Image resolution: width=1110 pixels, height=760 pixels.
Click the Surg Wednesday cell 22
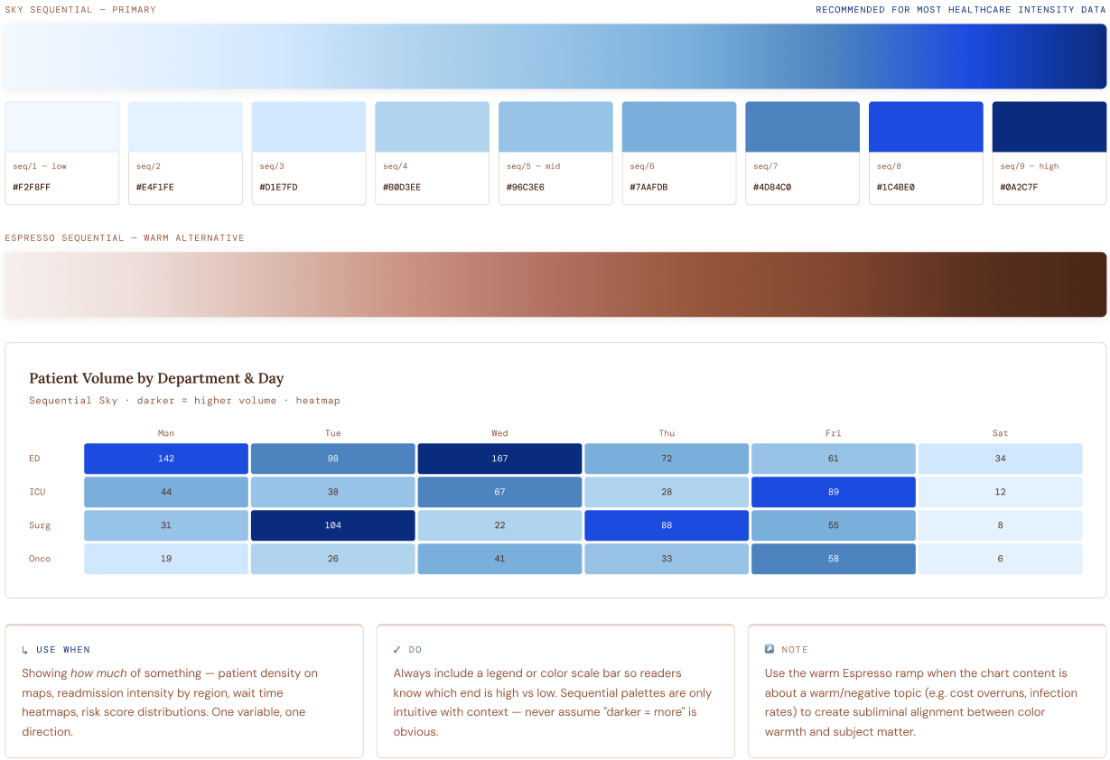(x=499, y=525)
